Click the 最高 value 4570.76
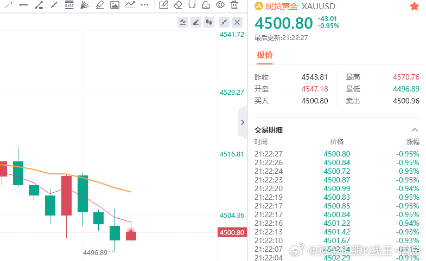The width and height of the screenshot is (426, 261). pos(406,77)
